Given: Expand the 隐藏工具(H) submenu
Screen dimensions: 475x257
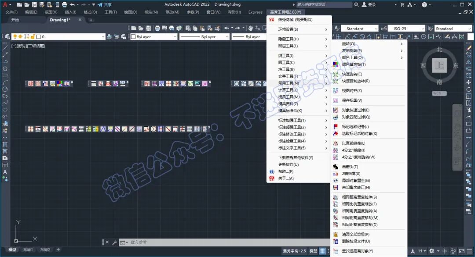Looking at the screenshot, I should coord(299,39).
